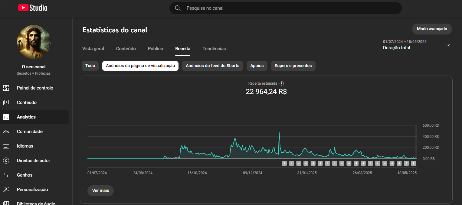
Task: Select the Apoios filter chip
Action: coord(257,66)
